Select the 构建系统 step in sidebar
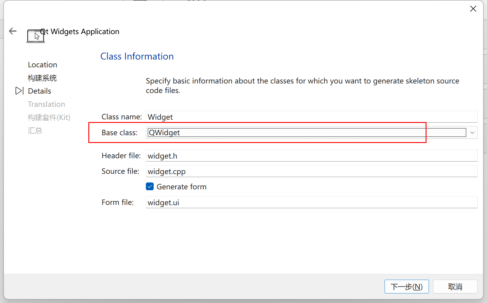This screenshot has width=487, height=303. [42, 78]
